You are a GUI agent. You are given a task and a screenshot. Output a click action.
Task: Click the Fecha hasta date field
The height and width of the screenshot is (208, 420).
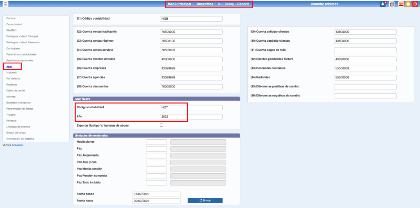point(156,201)
